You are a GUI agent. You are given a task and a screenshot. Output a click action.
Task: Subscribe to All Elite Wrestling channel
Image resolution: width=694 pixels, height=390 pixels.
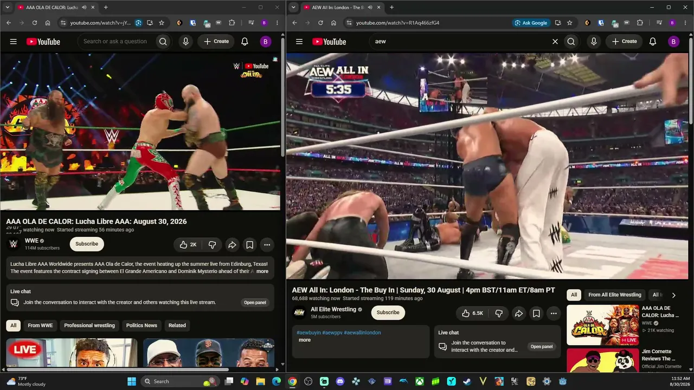click(x=388, y=313)
